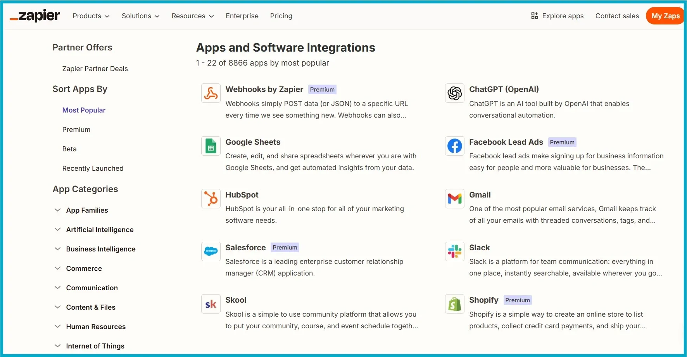Open Zapier Partner Deals

click(x=95, y=68)
